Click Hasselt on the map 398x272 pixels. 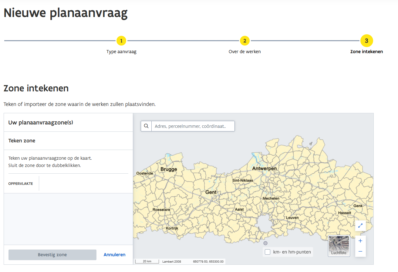tap(344, 213)
